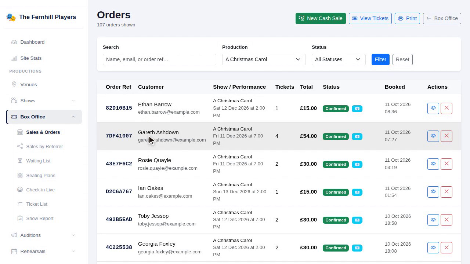Image resolution: width=470 pixels, height=264 pixels.
Task: Cancel order D2C6A767 with X icon
Action: pos(446,192)
